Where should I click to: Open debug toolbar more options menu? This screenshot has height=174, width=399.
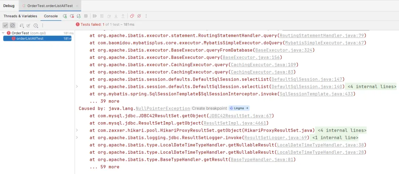(146, 16)
